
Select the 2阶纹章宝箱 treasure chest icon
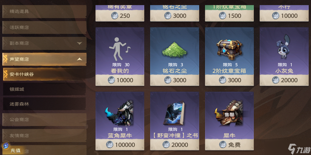(x=229, y=48)
